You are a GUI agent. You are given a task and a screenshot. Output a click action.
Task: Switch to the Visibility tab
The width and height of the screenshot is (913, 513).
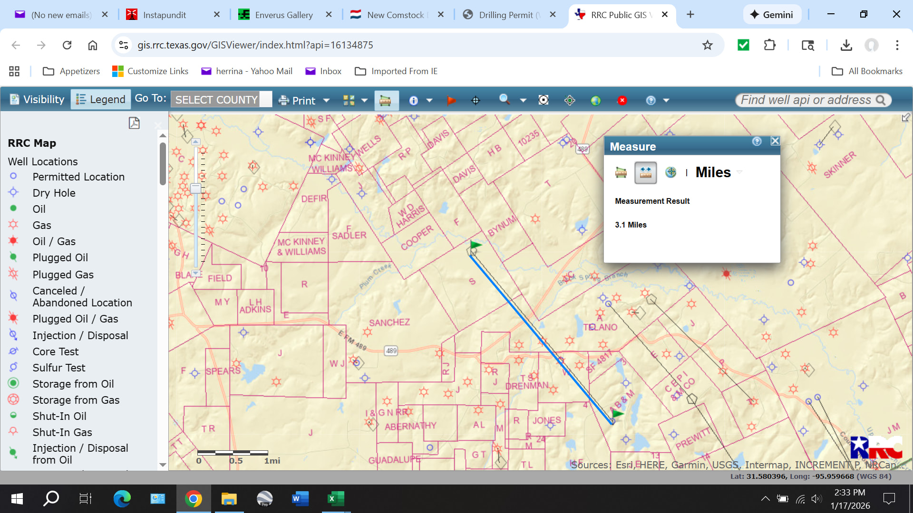[x=37, y=99]
